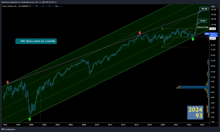This screenshot has width=220, height=132.
Task: Click 2008 on the time axis
Action: pos(84,124)
